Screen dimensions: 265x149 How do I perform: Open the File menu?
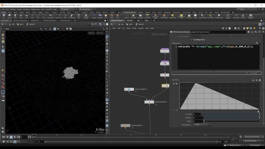(x=3, y=9)
